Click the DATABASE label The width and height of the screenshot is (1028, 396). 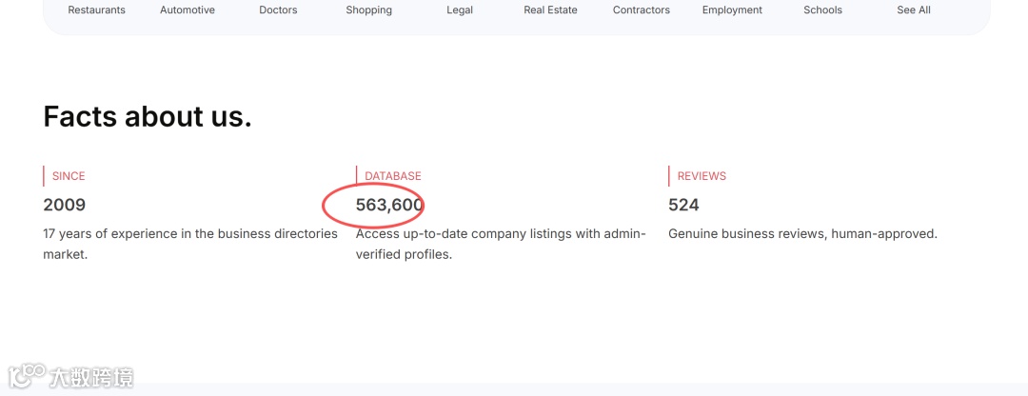click(392, 176)
